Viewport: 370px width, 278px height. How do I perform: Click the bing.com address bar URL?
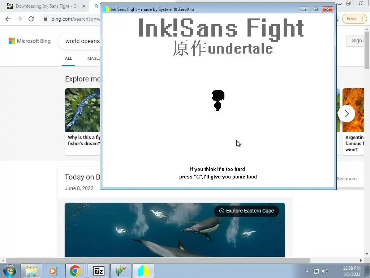point(76,19)
